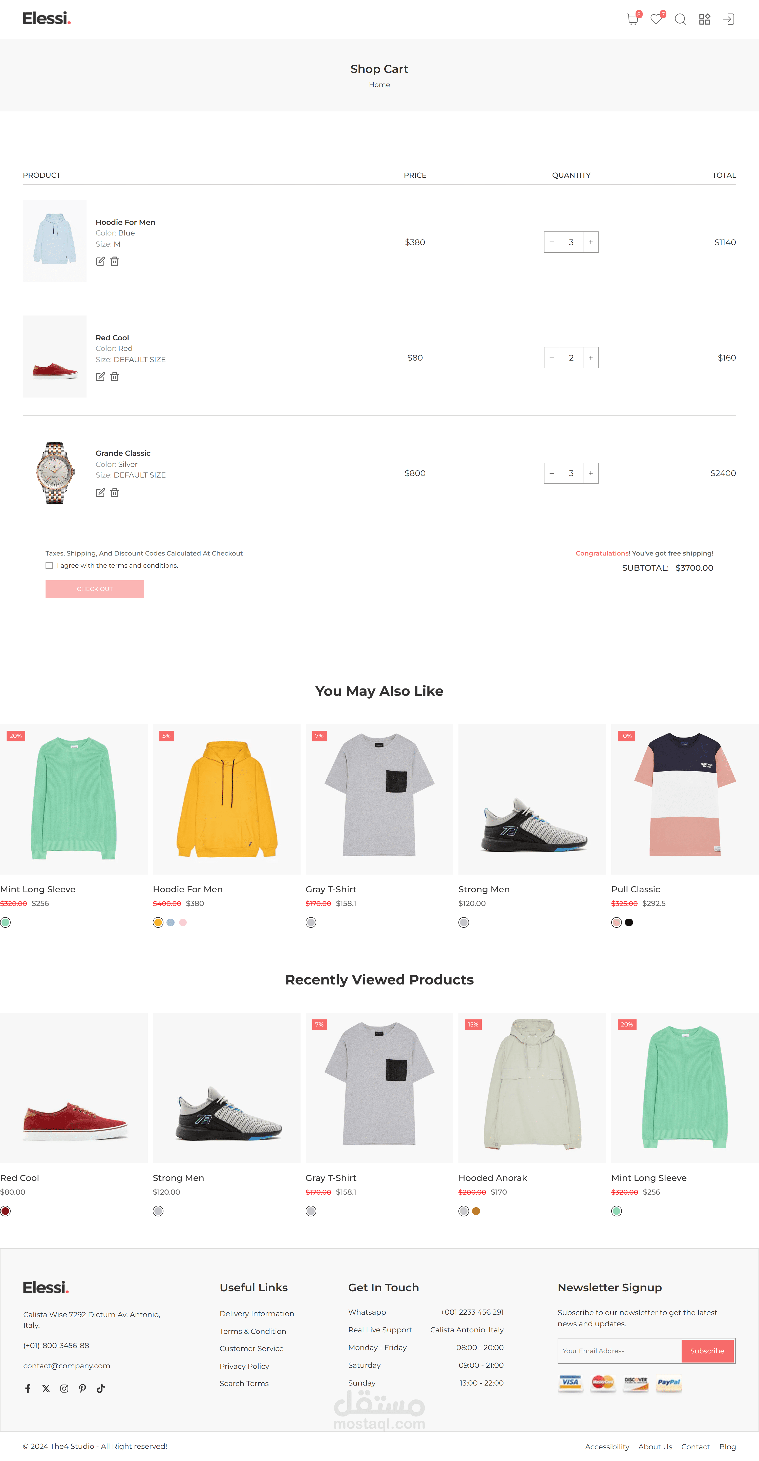Viewport: 759px width, 1461px height.
Task: Click the Subscribe newsletter button
Action: coord(707,1351)
